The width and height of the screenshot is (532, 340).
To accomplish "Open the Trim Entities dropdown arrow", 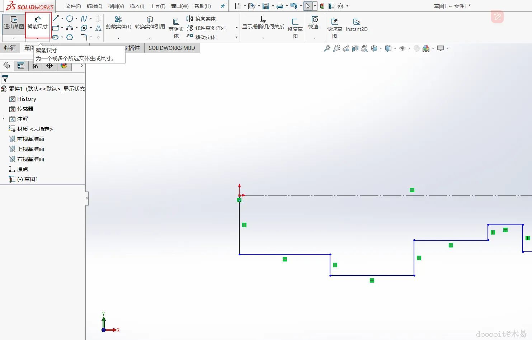I will tap(118, 38).
